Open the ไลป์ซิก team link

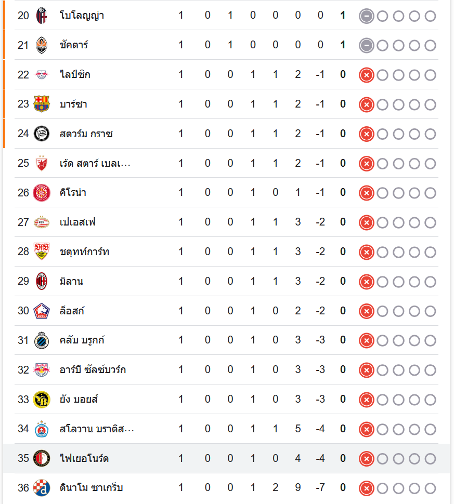click(75, 75)
